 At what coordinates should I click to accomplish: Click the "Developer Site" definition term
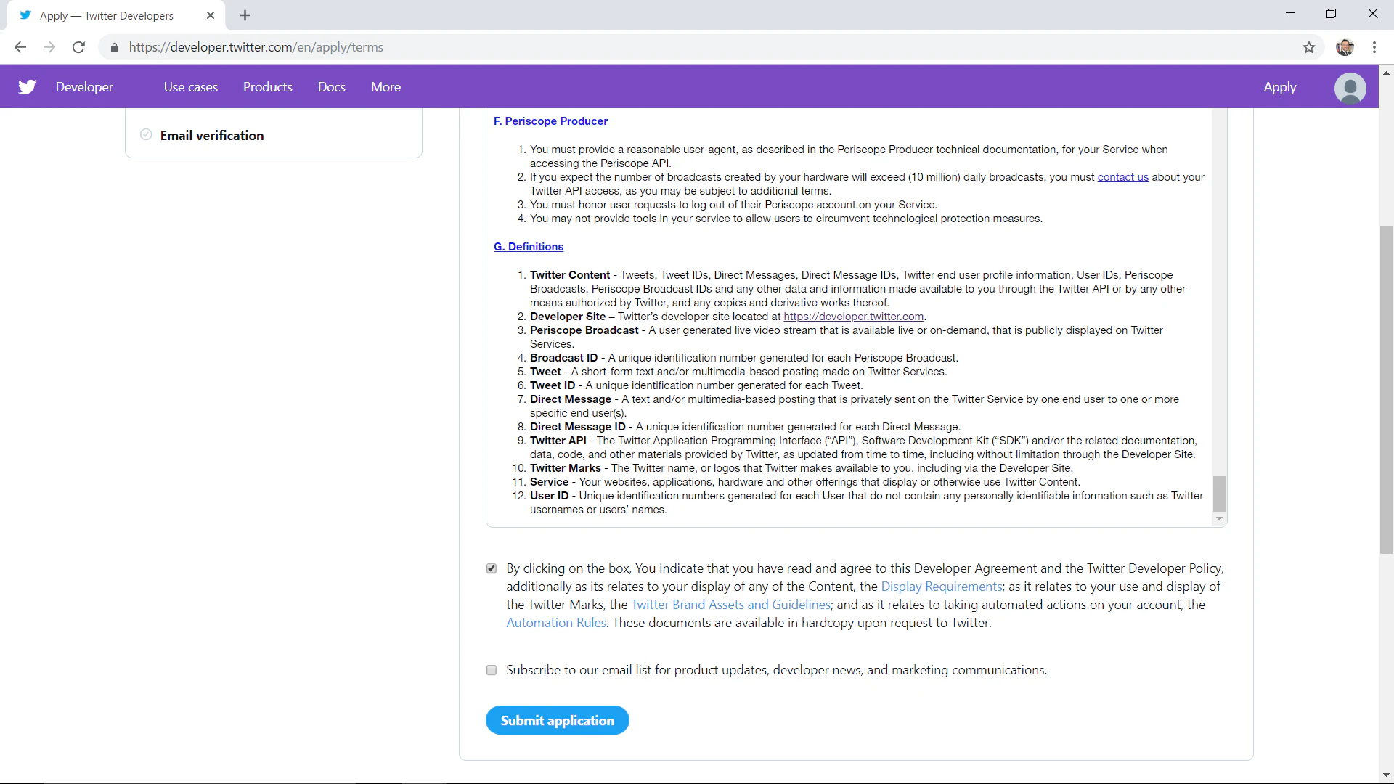[x=567, y=317]
